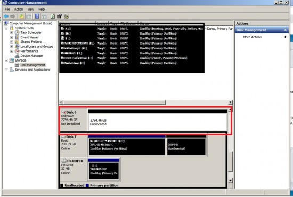Click the green Refresh toolbar icon
293x197 pixels.
tap(53, 16)
